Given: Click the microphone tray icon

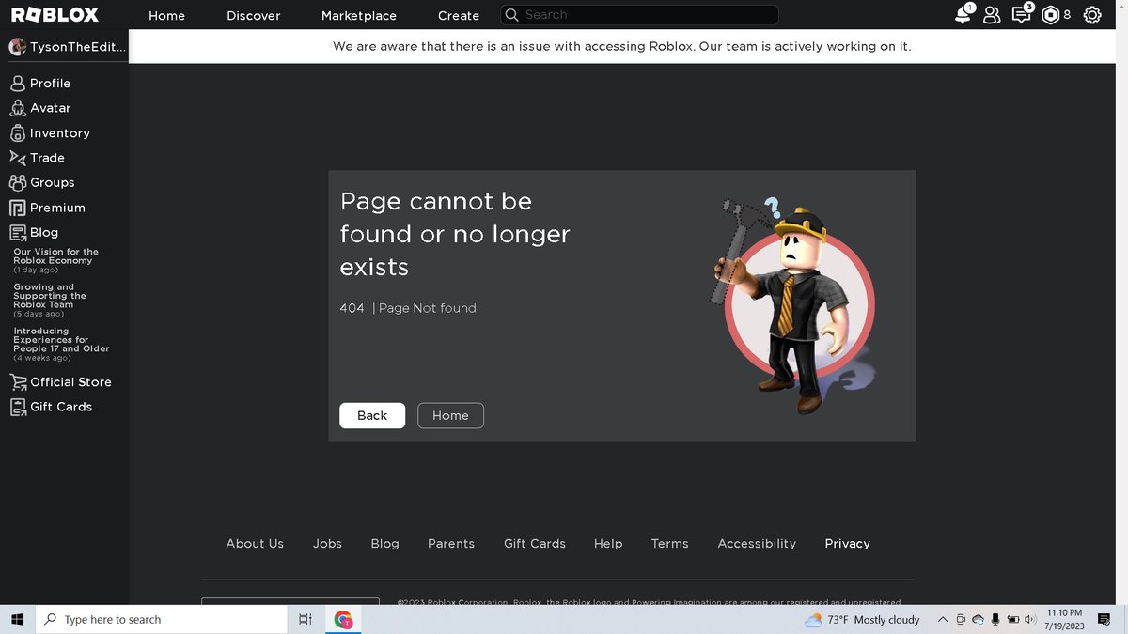Looking at the screenshot, I should click(x=995, y=620).
